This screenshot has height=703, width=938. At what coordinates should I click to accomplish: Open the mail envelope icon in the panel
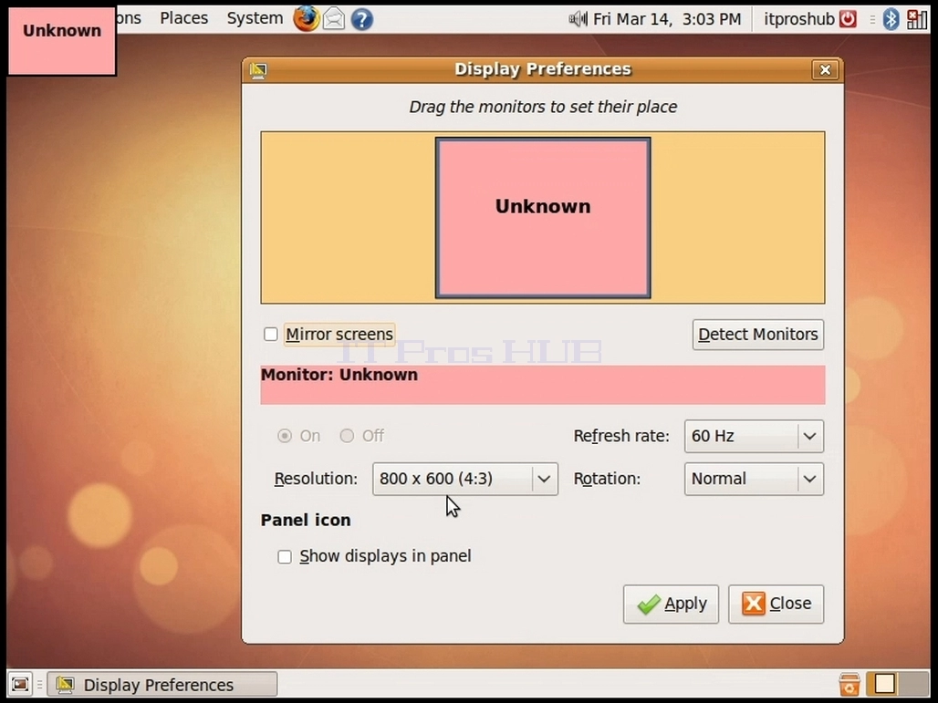click(x=334, y=19)
